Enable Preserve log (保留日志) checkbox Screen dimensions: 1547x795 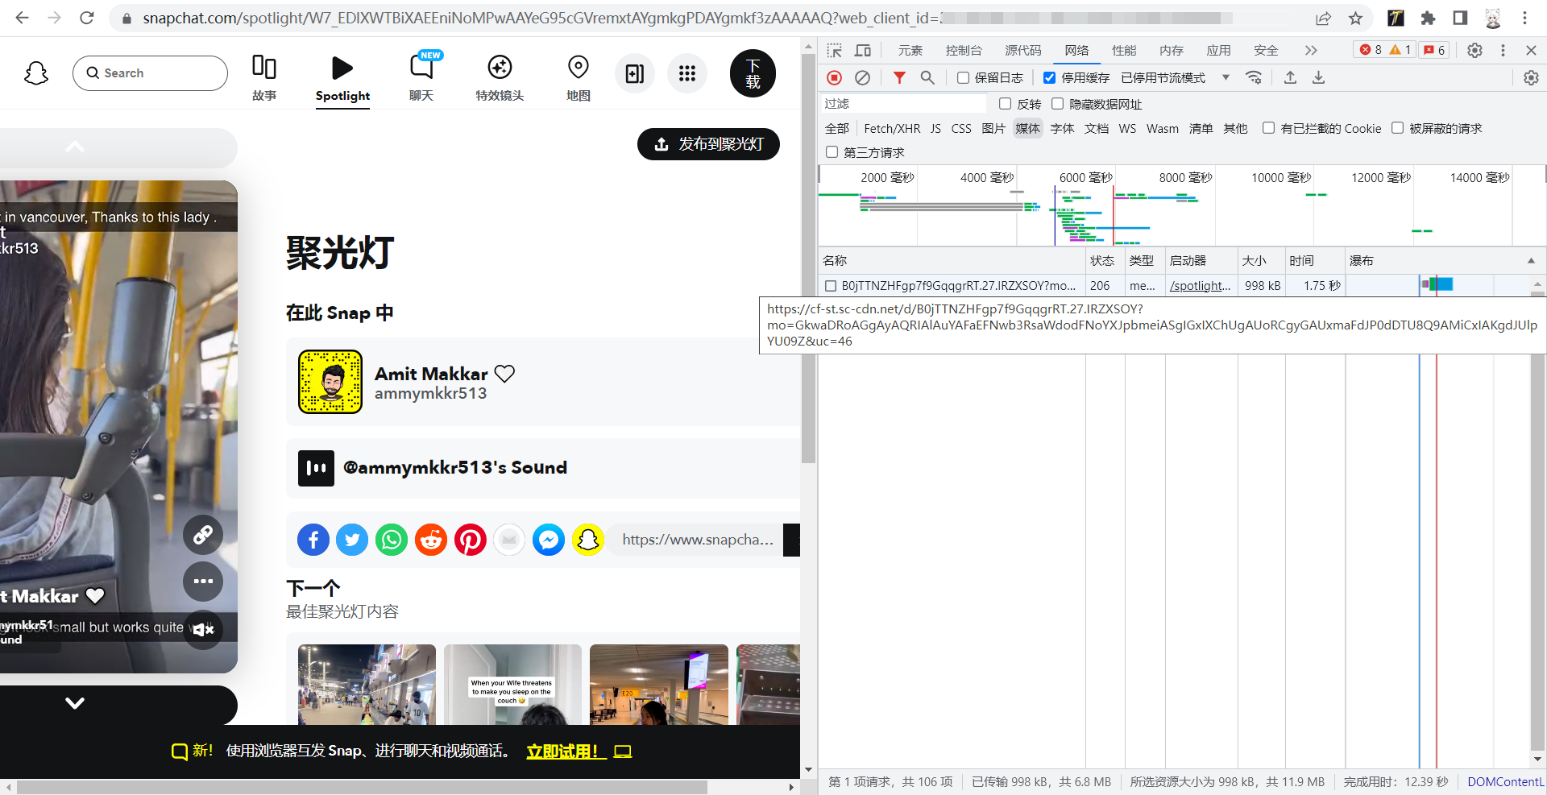click(x=963, y=78)
